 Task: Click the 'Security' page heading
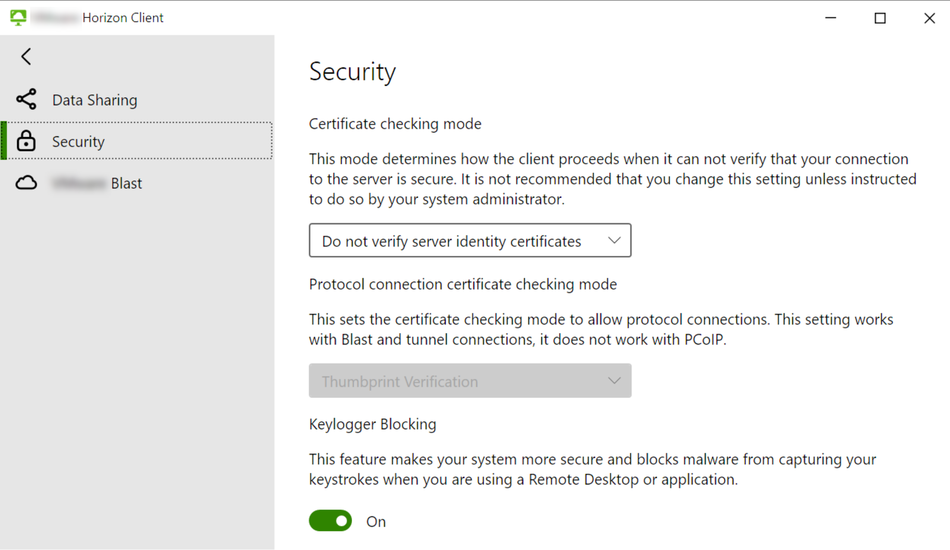[x=352, y=72]
